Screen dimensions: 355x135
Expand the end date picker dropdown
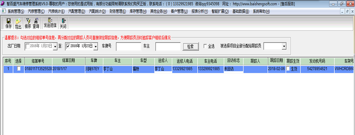pos(95,46)
